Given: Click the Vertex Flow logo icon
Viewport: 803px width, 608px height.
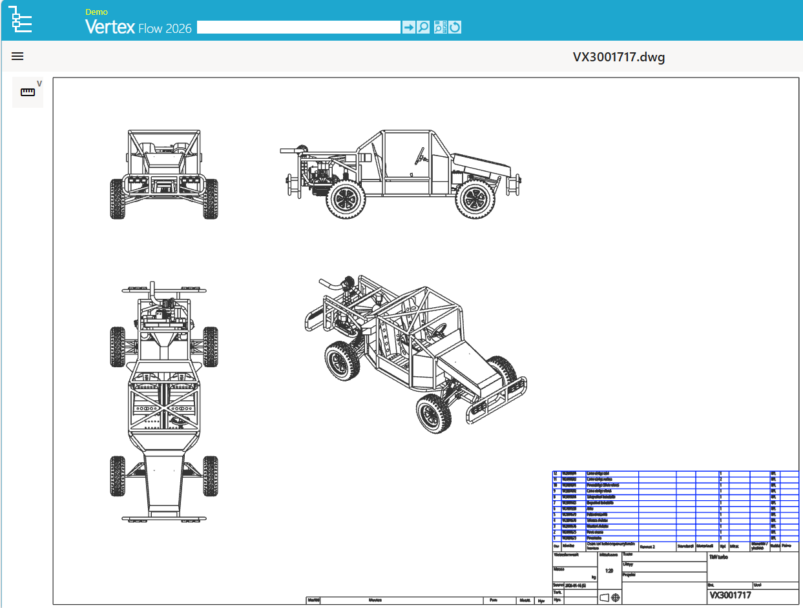Looking at the screenshot, I should pos(19,19).
